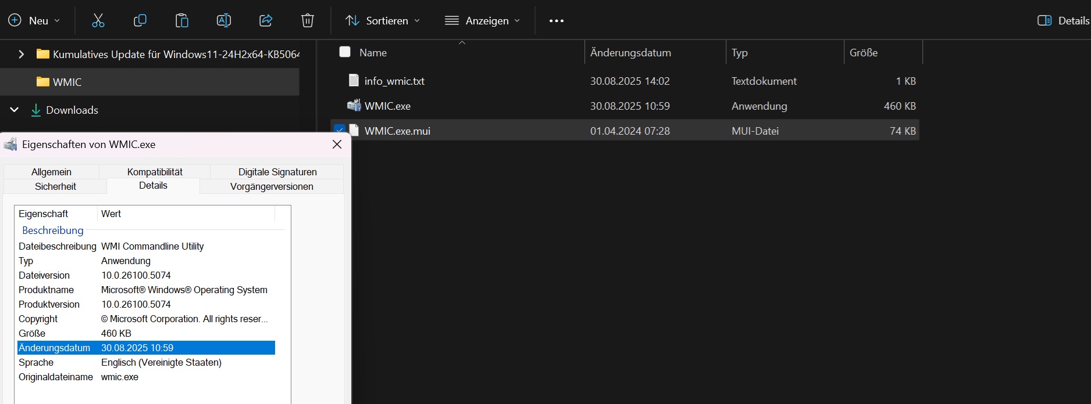Click the Kumulatives Update folder icon
Screen dimensions: 1091x404
(x=42, y=54)
